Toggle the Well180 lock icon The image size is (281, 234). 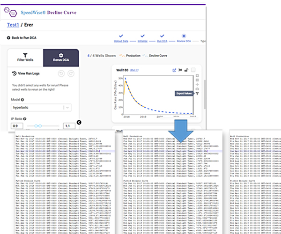186,70
